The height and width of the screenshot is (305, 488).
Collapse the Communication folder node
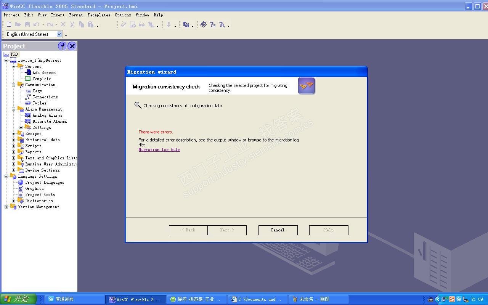(x=14, y=85)
